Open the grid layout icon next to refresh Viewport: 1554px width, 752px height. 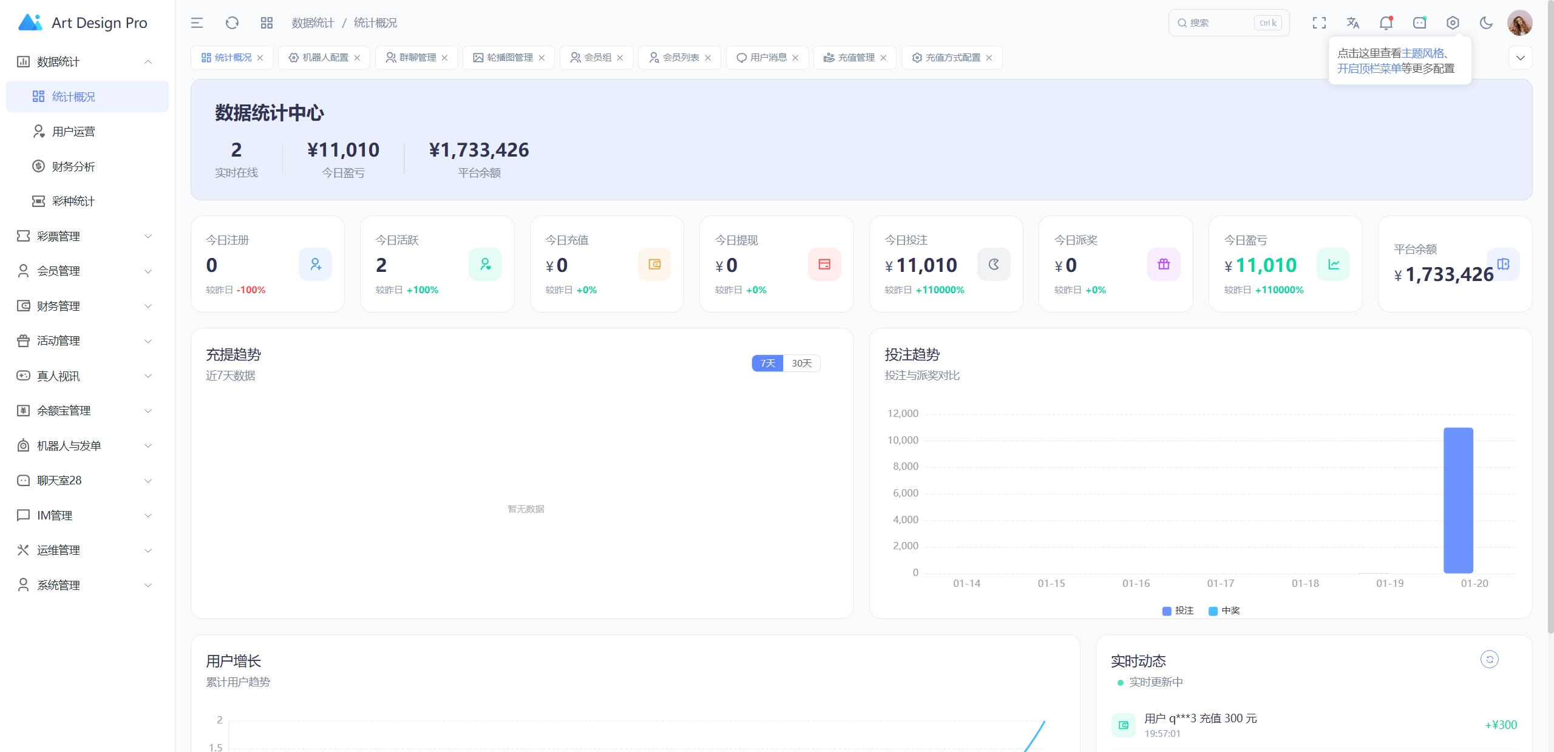click(266, 22)
